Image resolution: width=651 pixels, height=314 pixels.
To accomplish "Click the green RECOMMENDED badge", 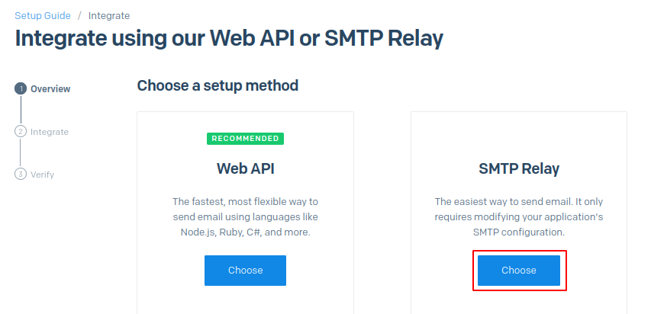I will [x=245, y=139].
